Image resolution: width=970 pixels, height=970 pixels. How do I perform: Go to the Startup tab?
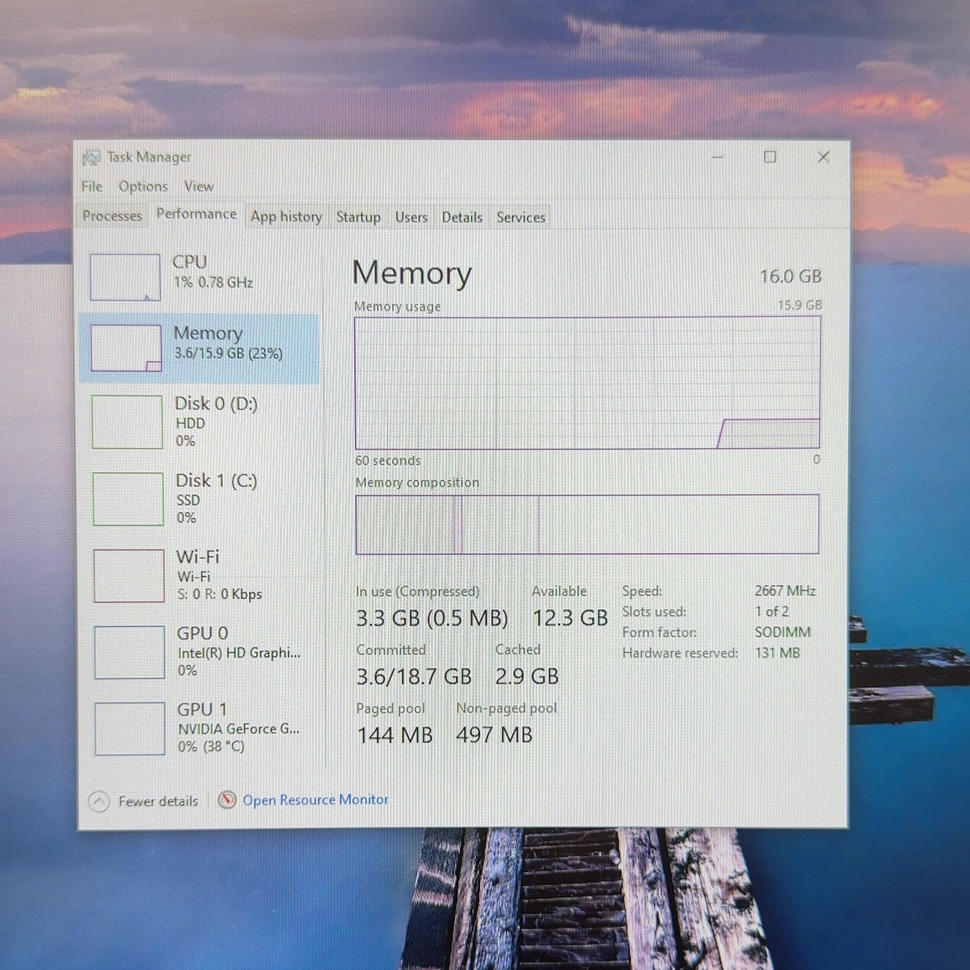(x=358, y=217)
